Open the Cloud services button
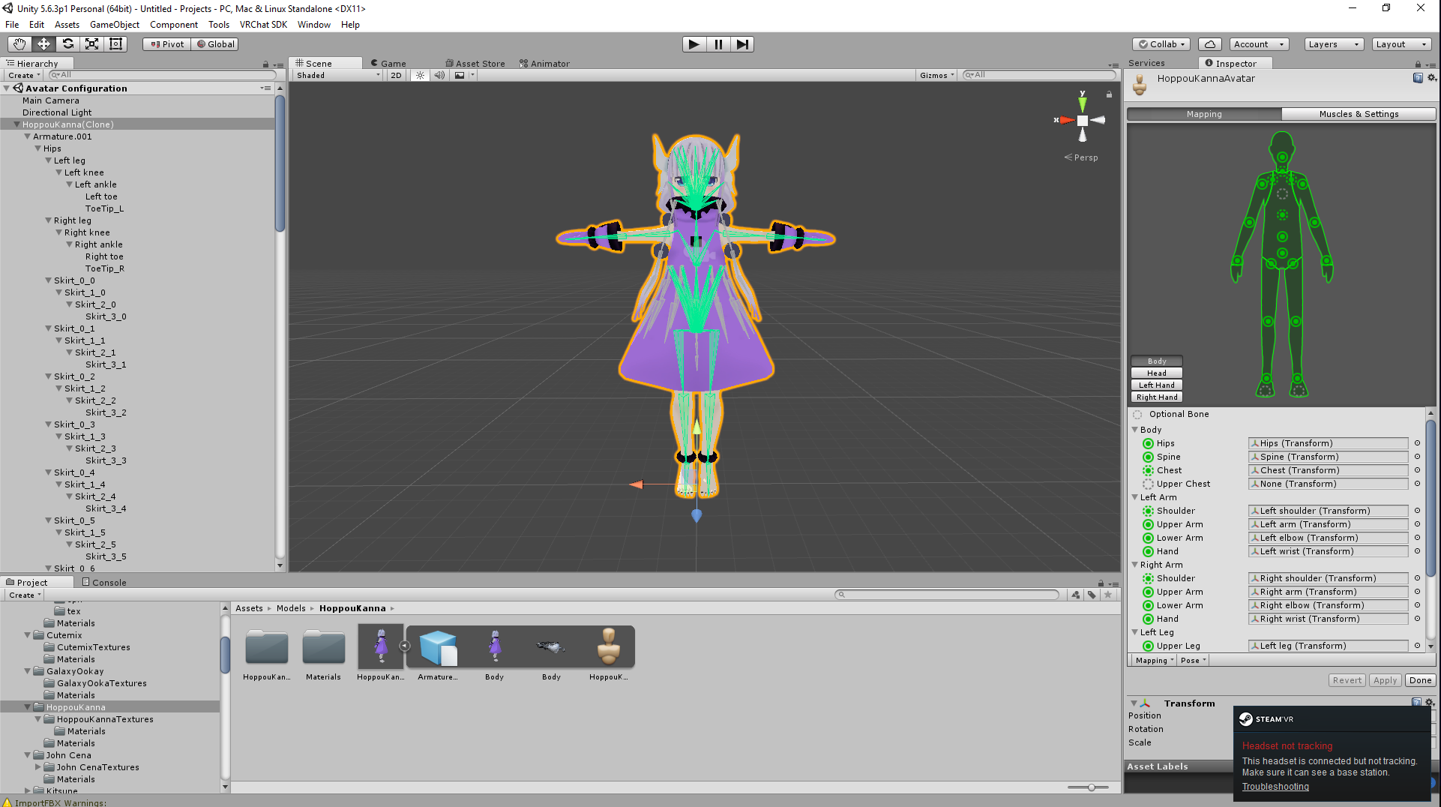Image resolution: width=1441 pixels, height=807 pixels. 1209,44
